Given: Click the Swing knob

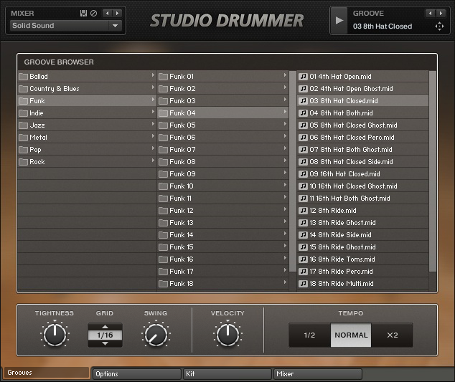Looking at the screenshot, I should coord(156,335).
